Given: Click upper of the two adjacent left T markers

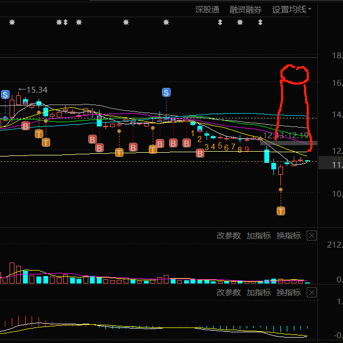Looking at the screenshot, I should [x=39, y=133].
